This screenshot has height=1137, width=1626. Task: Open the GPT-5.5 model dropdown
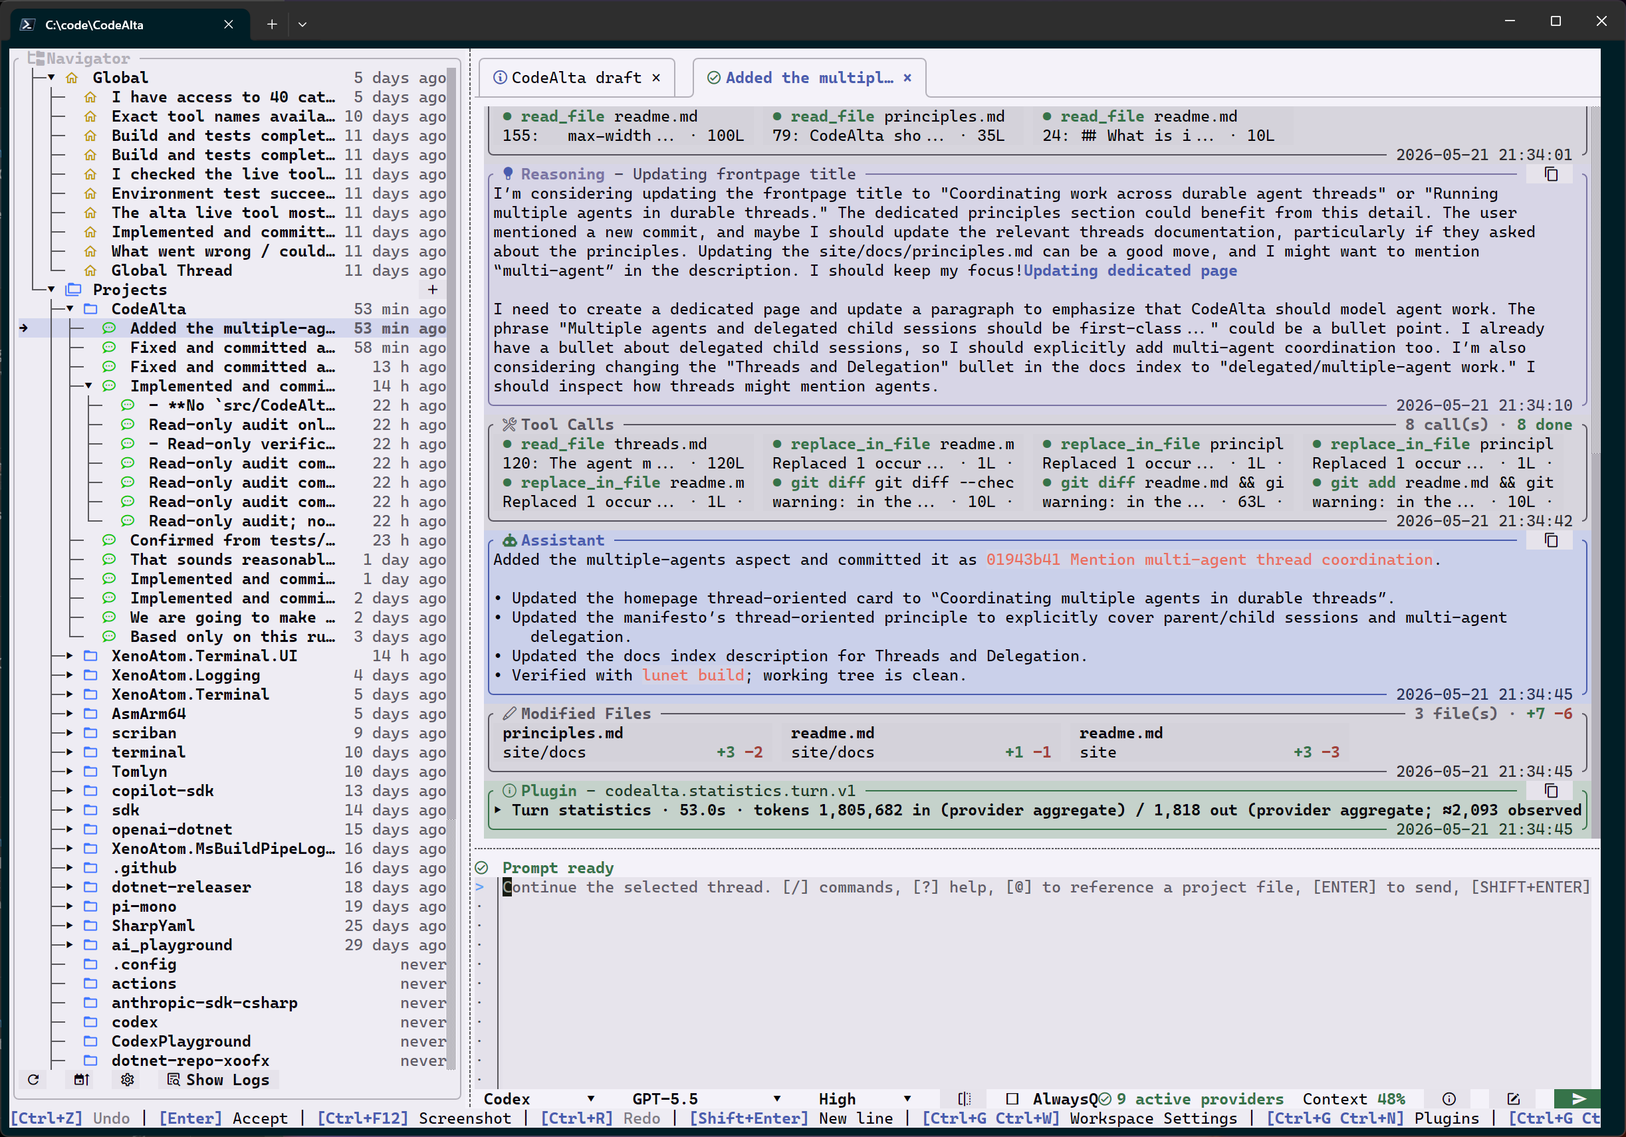706,1098
